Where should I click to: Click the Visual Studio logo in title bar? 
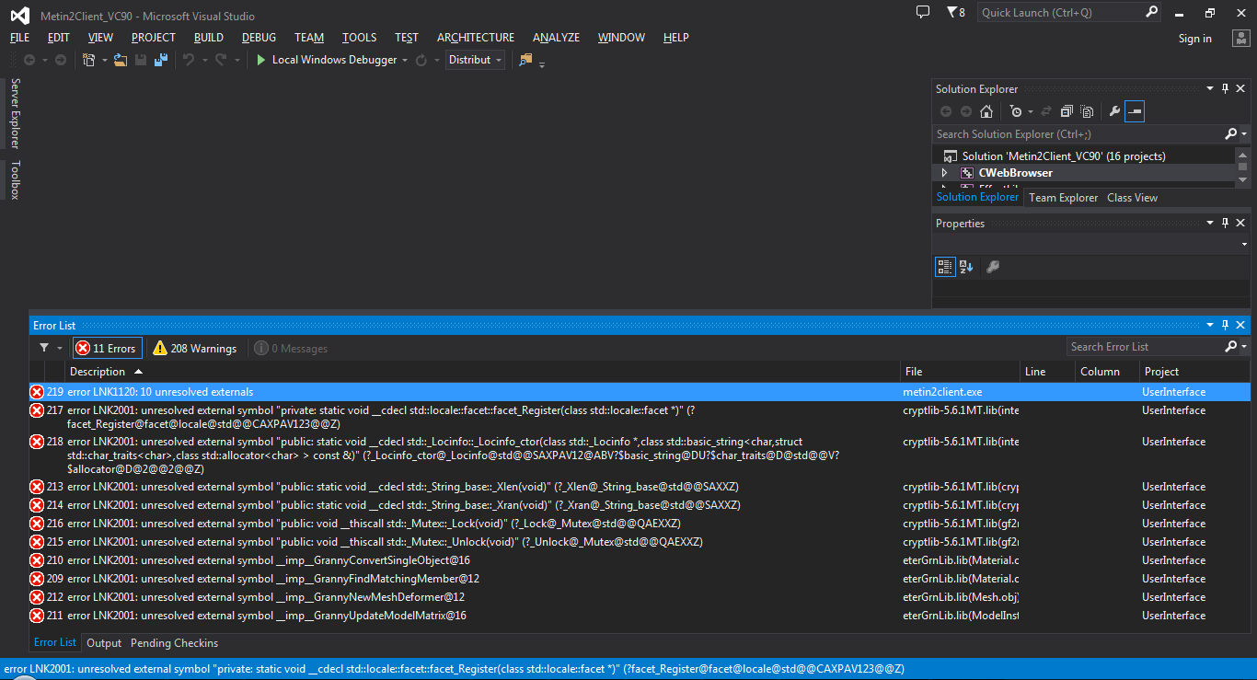(20, 16)
